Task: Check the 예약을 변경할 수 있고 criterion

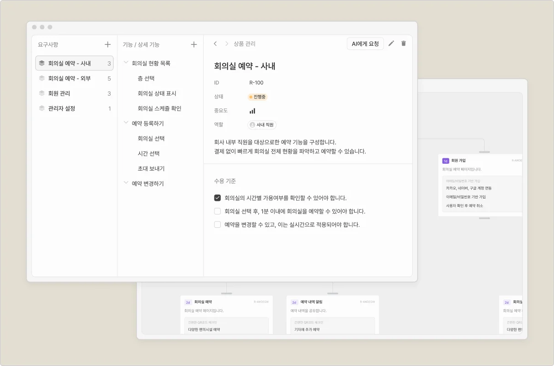Action: tap(218, 225)
